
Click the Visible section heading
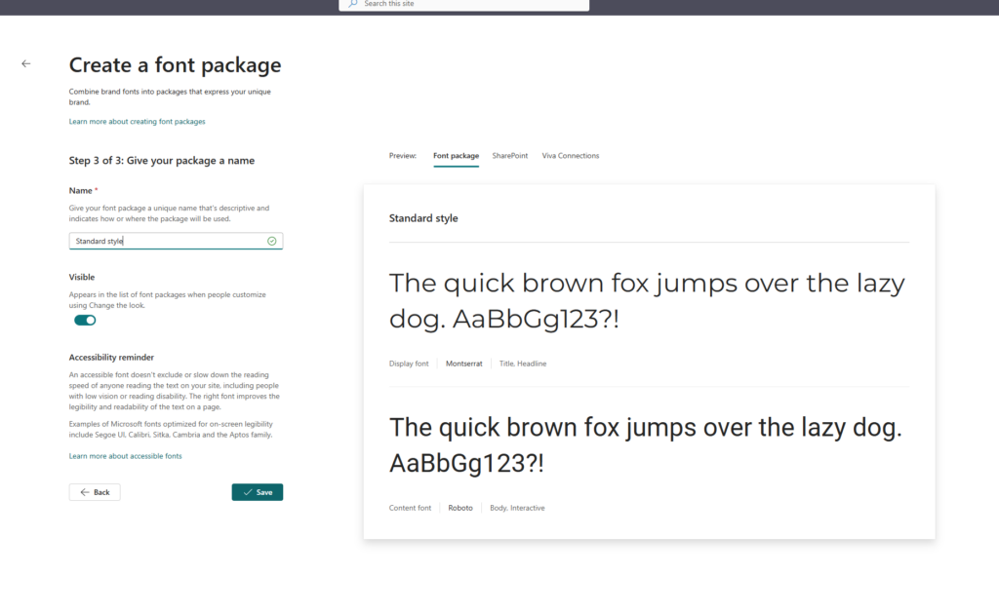(82, 278)
